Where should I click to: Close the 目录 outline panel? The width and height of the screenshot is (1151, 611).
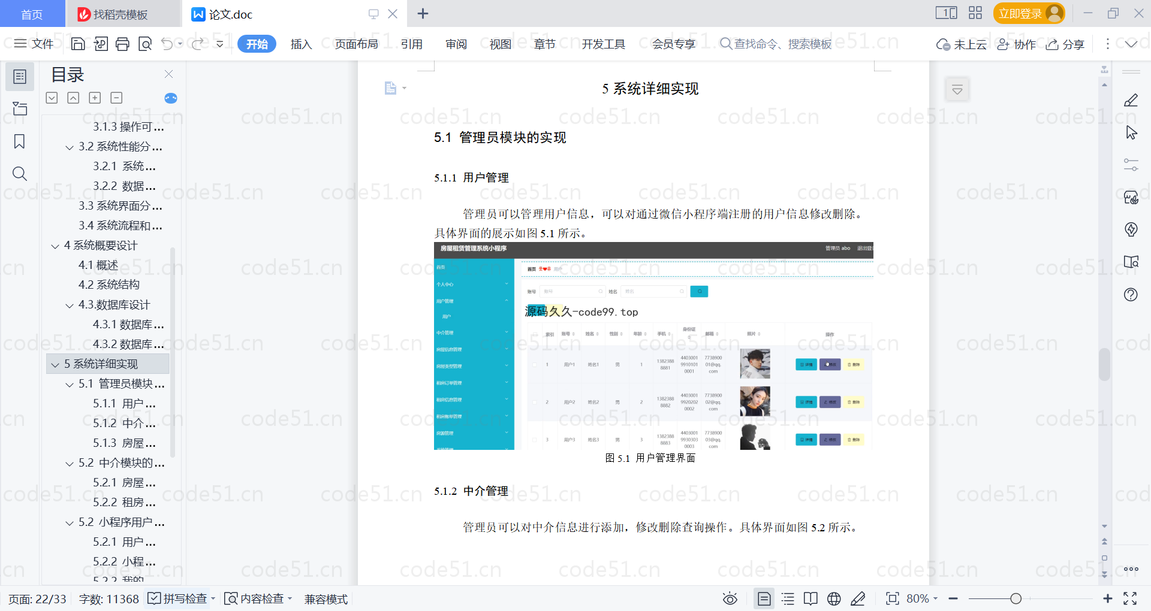pos(169,74)
